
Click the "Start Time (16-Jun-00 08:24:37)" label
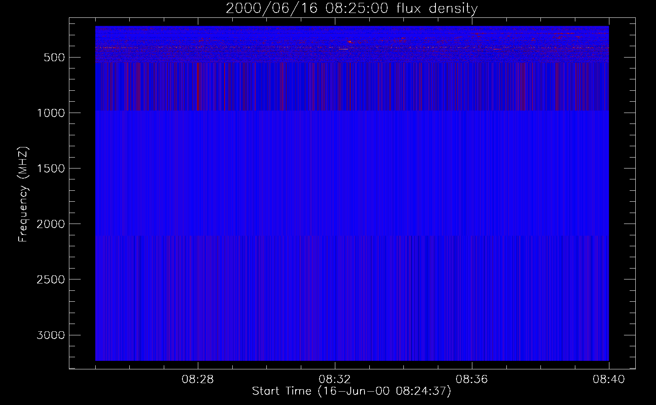tap(352, 391)
